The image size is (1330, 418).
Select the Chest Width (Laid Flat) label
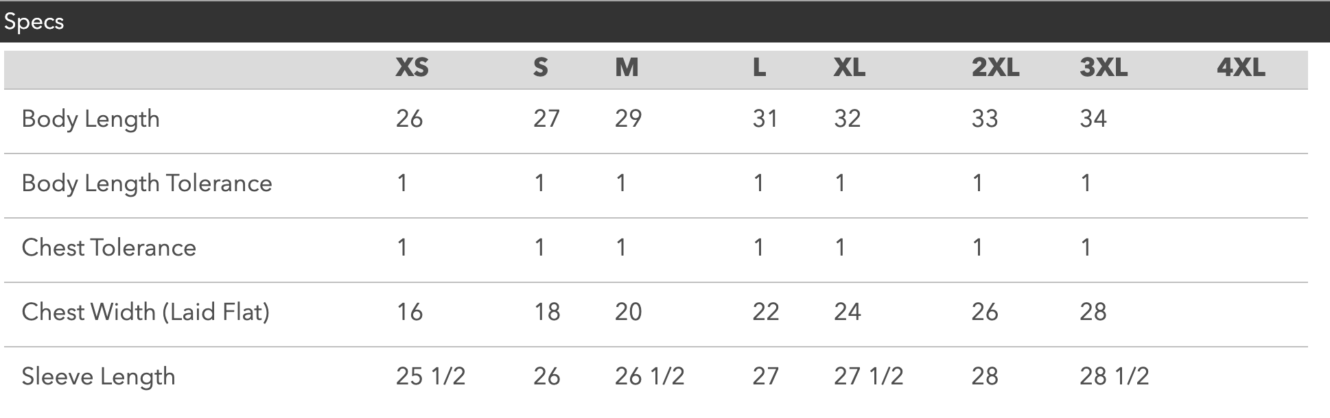pyautogui.click(x=145, y=312)
